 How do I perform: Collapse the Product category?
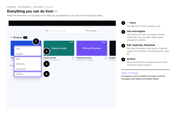(x=11, y=38)
